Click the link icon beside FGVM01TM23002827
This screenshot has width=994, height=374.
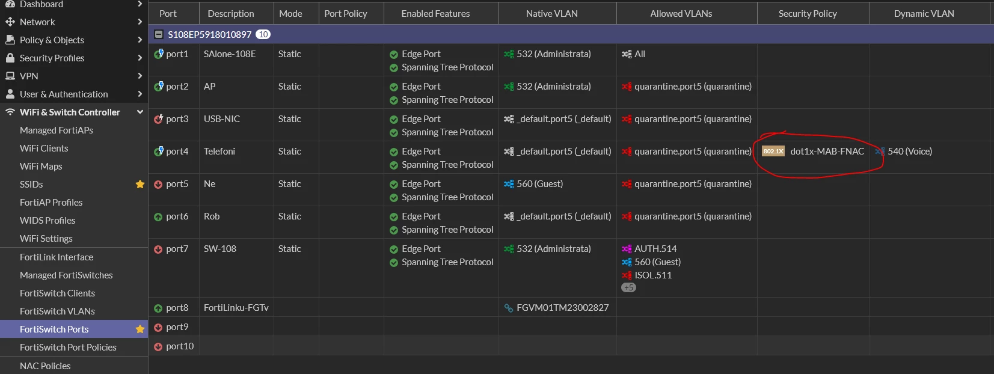[x=509, y=308]
